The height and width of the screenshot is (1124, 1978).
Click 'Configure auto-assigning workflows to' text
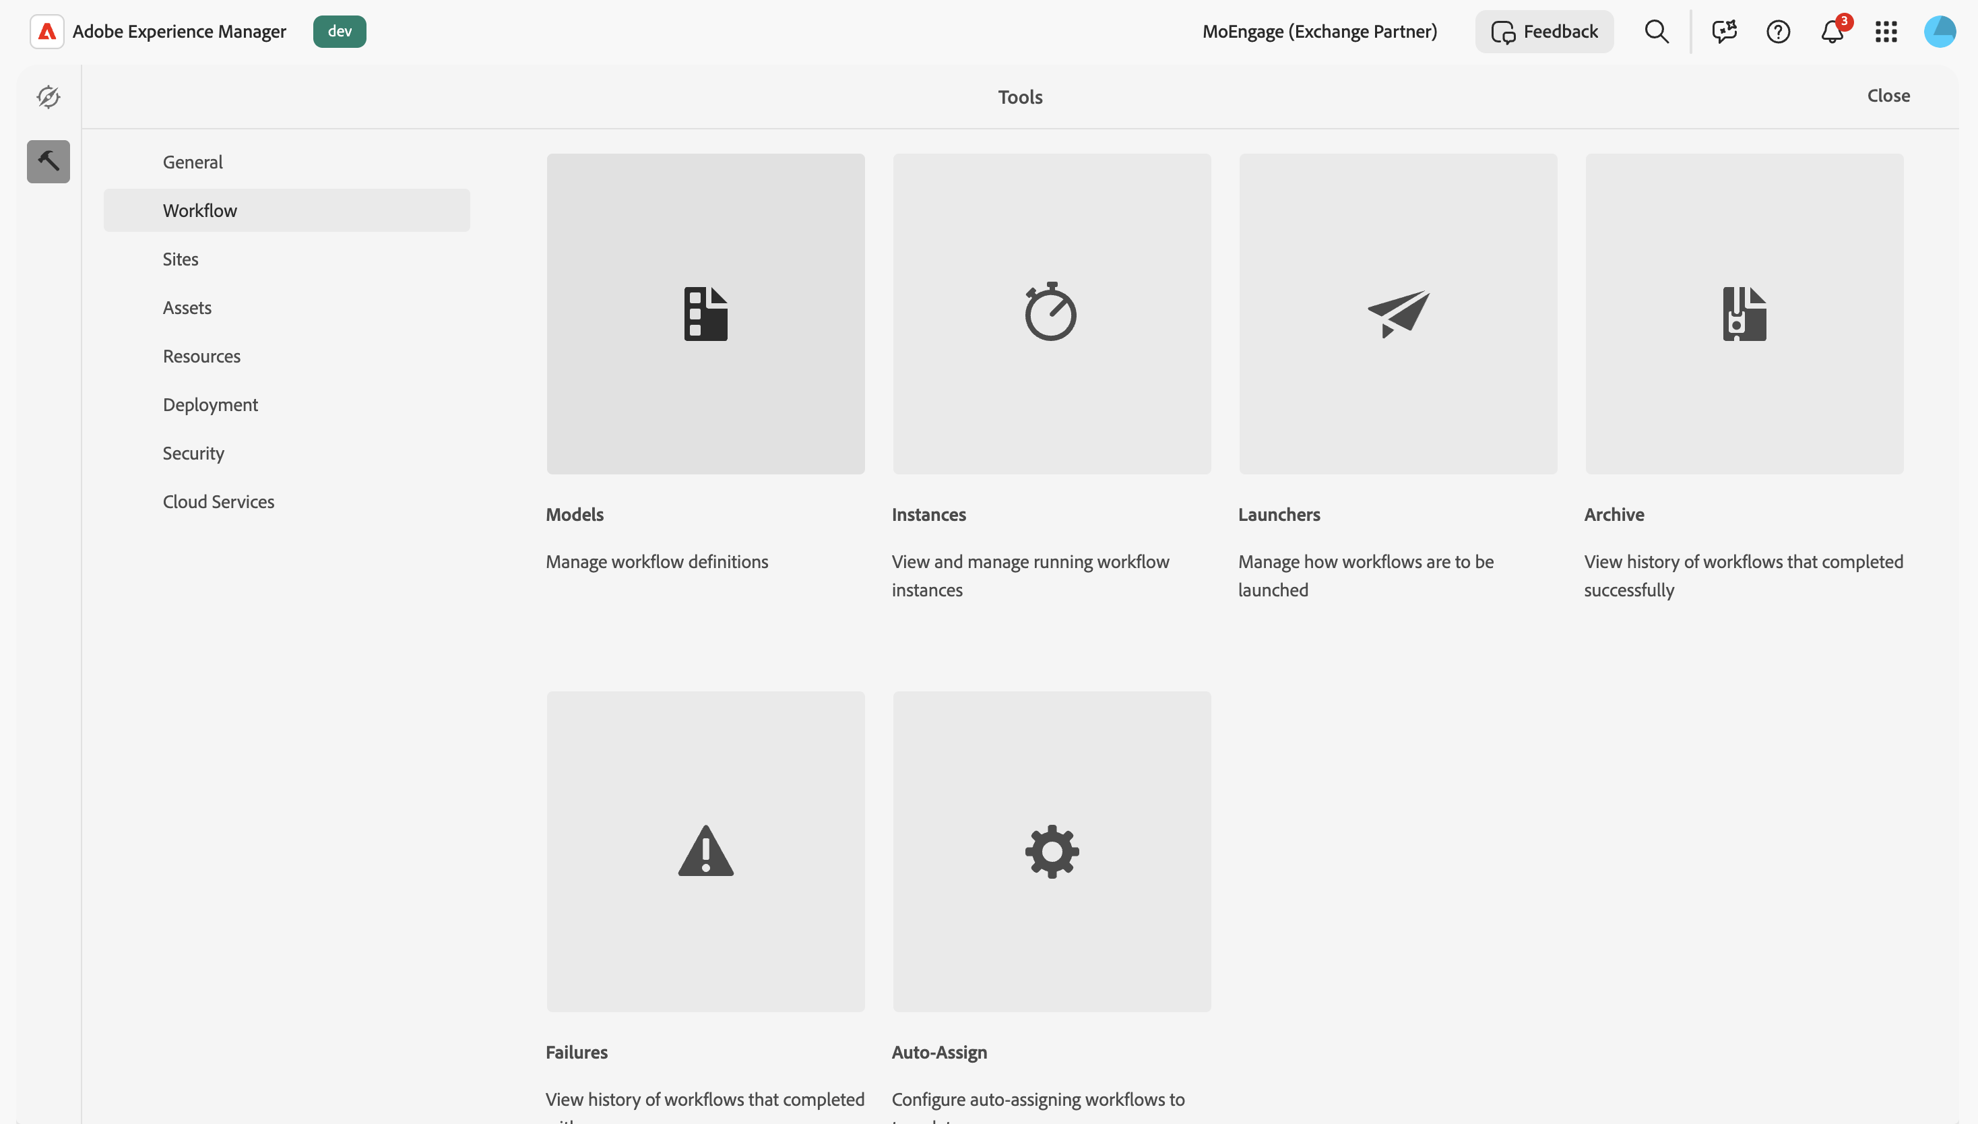click(x=1038, y=1099)
